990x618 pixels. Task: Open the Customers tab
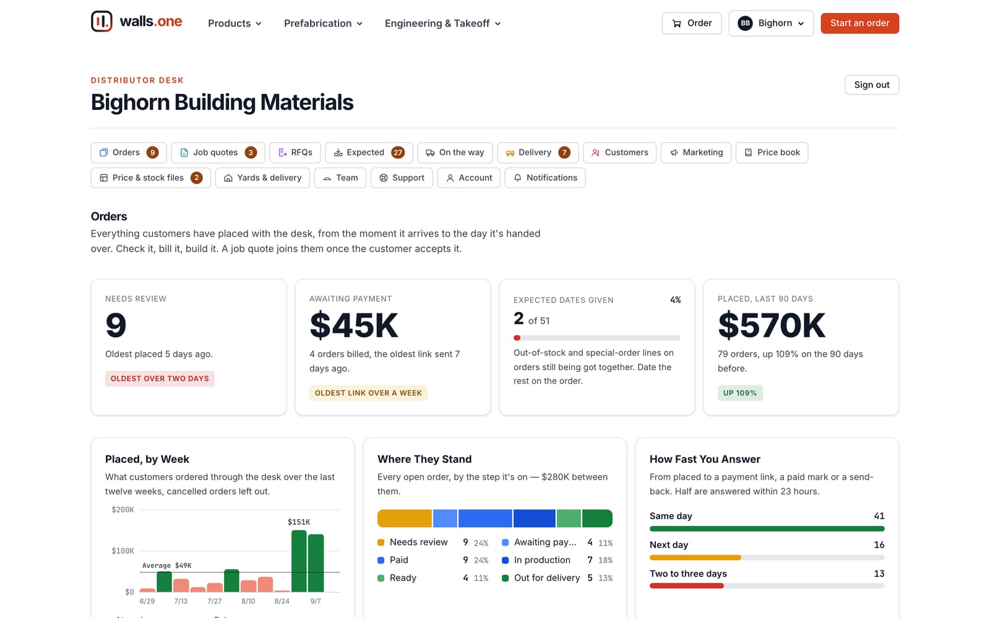click(619, 153)
